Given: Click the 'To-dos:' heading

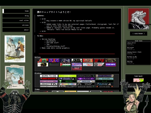Looking at the screenshot, I should (x=40, y=36).
